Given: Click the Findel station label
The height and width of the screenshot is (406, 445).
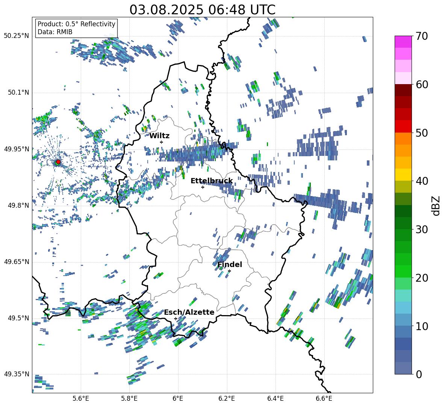Looking at the screenshot, I should click(x=230, y=264).
